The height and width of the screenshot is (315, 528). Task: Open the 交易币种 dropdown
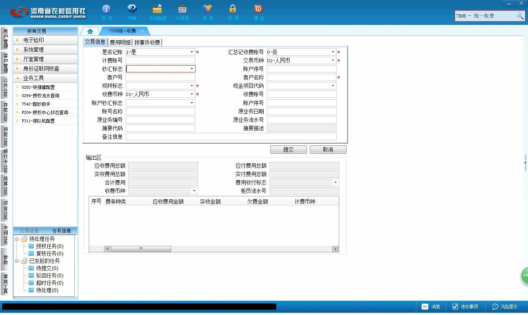click(333, 60)
